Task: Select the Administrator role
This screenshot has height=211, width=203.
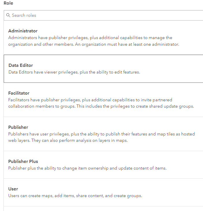Action: point(23,31)
